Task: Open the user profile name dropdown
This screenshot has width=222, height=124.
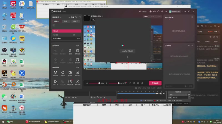Action: click(175, 12)
